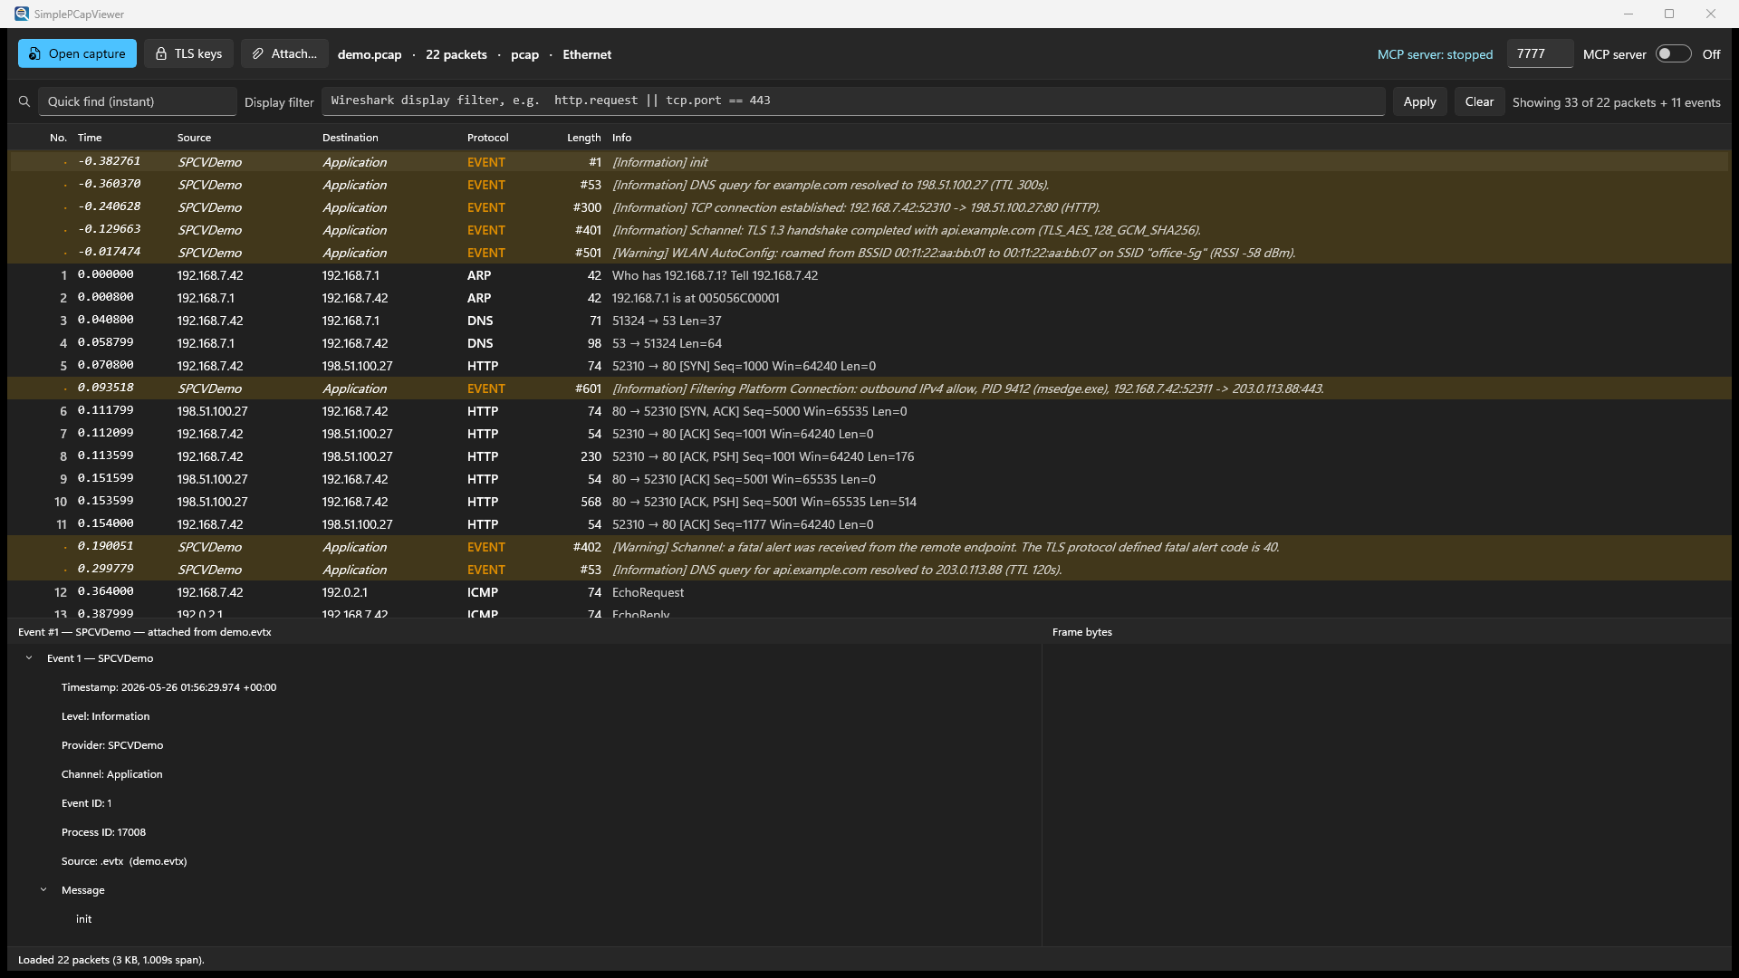The image size is (1739, 978).
Task: Click the 'init' message text
Action: (x=83, y=919)
